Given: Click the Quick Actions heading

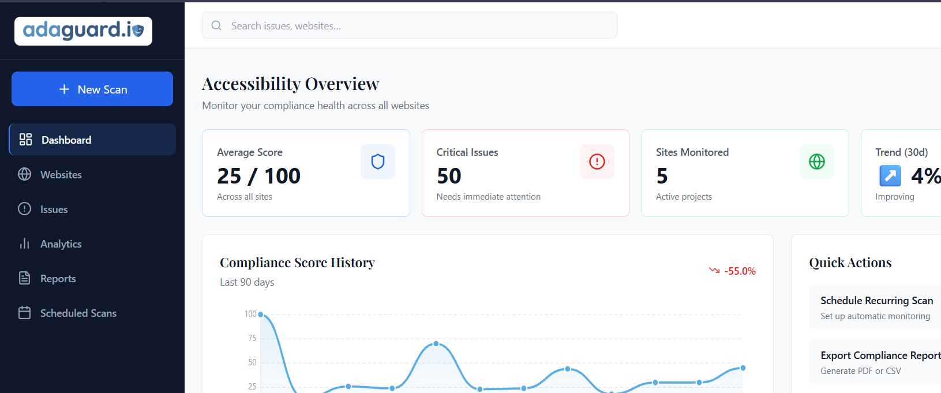Looking at the screenshot, I should click(x=850, y=263).
